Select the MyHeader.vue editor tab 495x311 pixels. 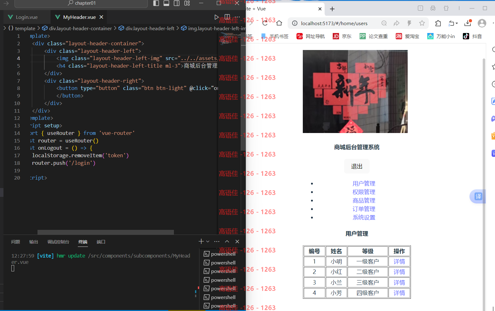click(79, 17)
